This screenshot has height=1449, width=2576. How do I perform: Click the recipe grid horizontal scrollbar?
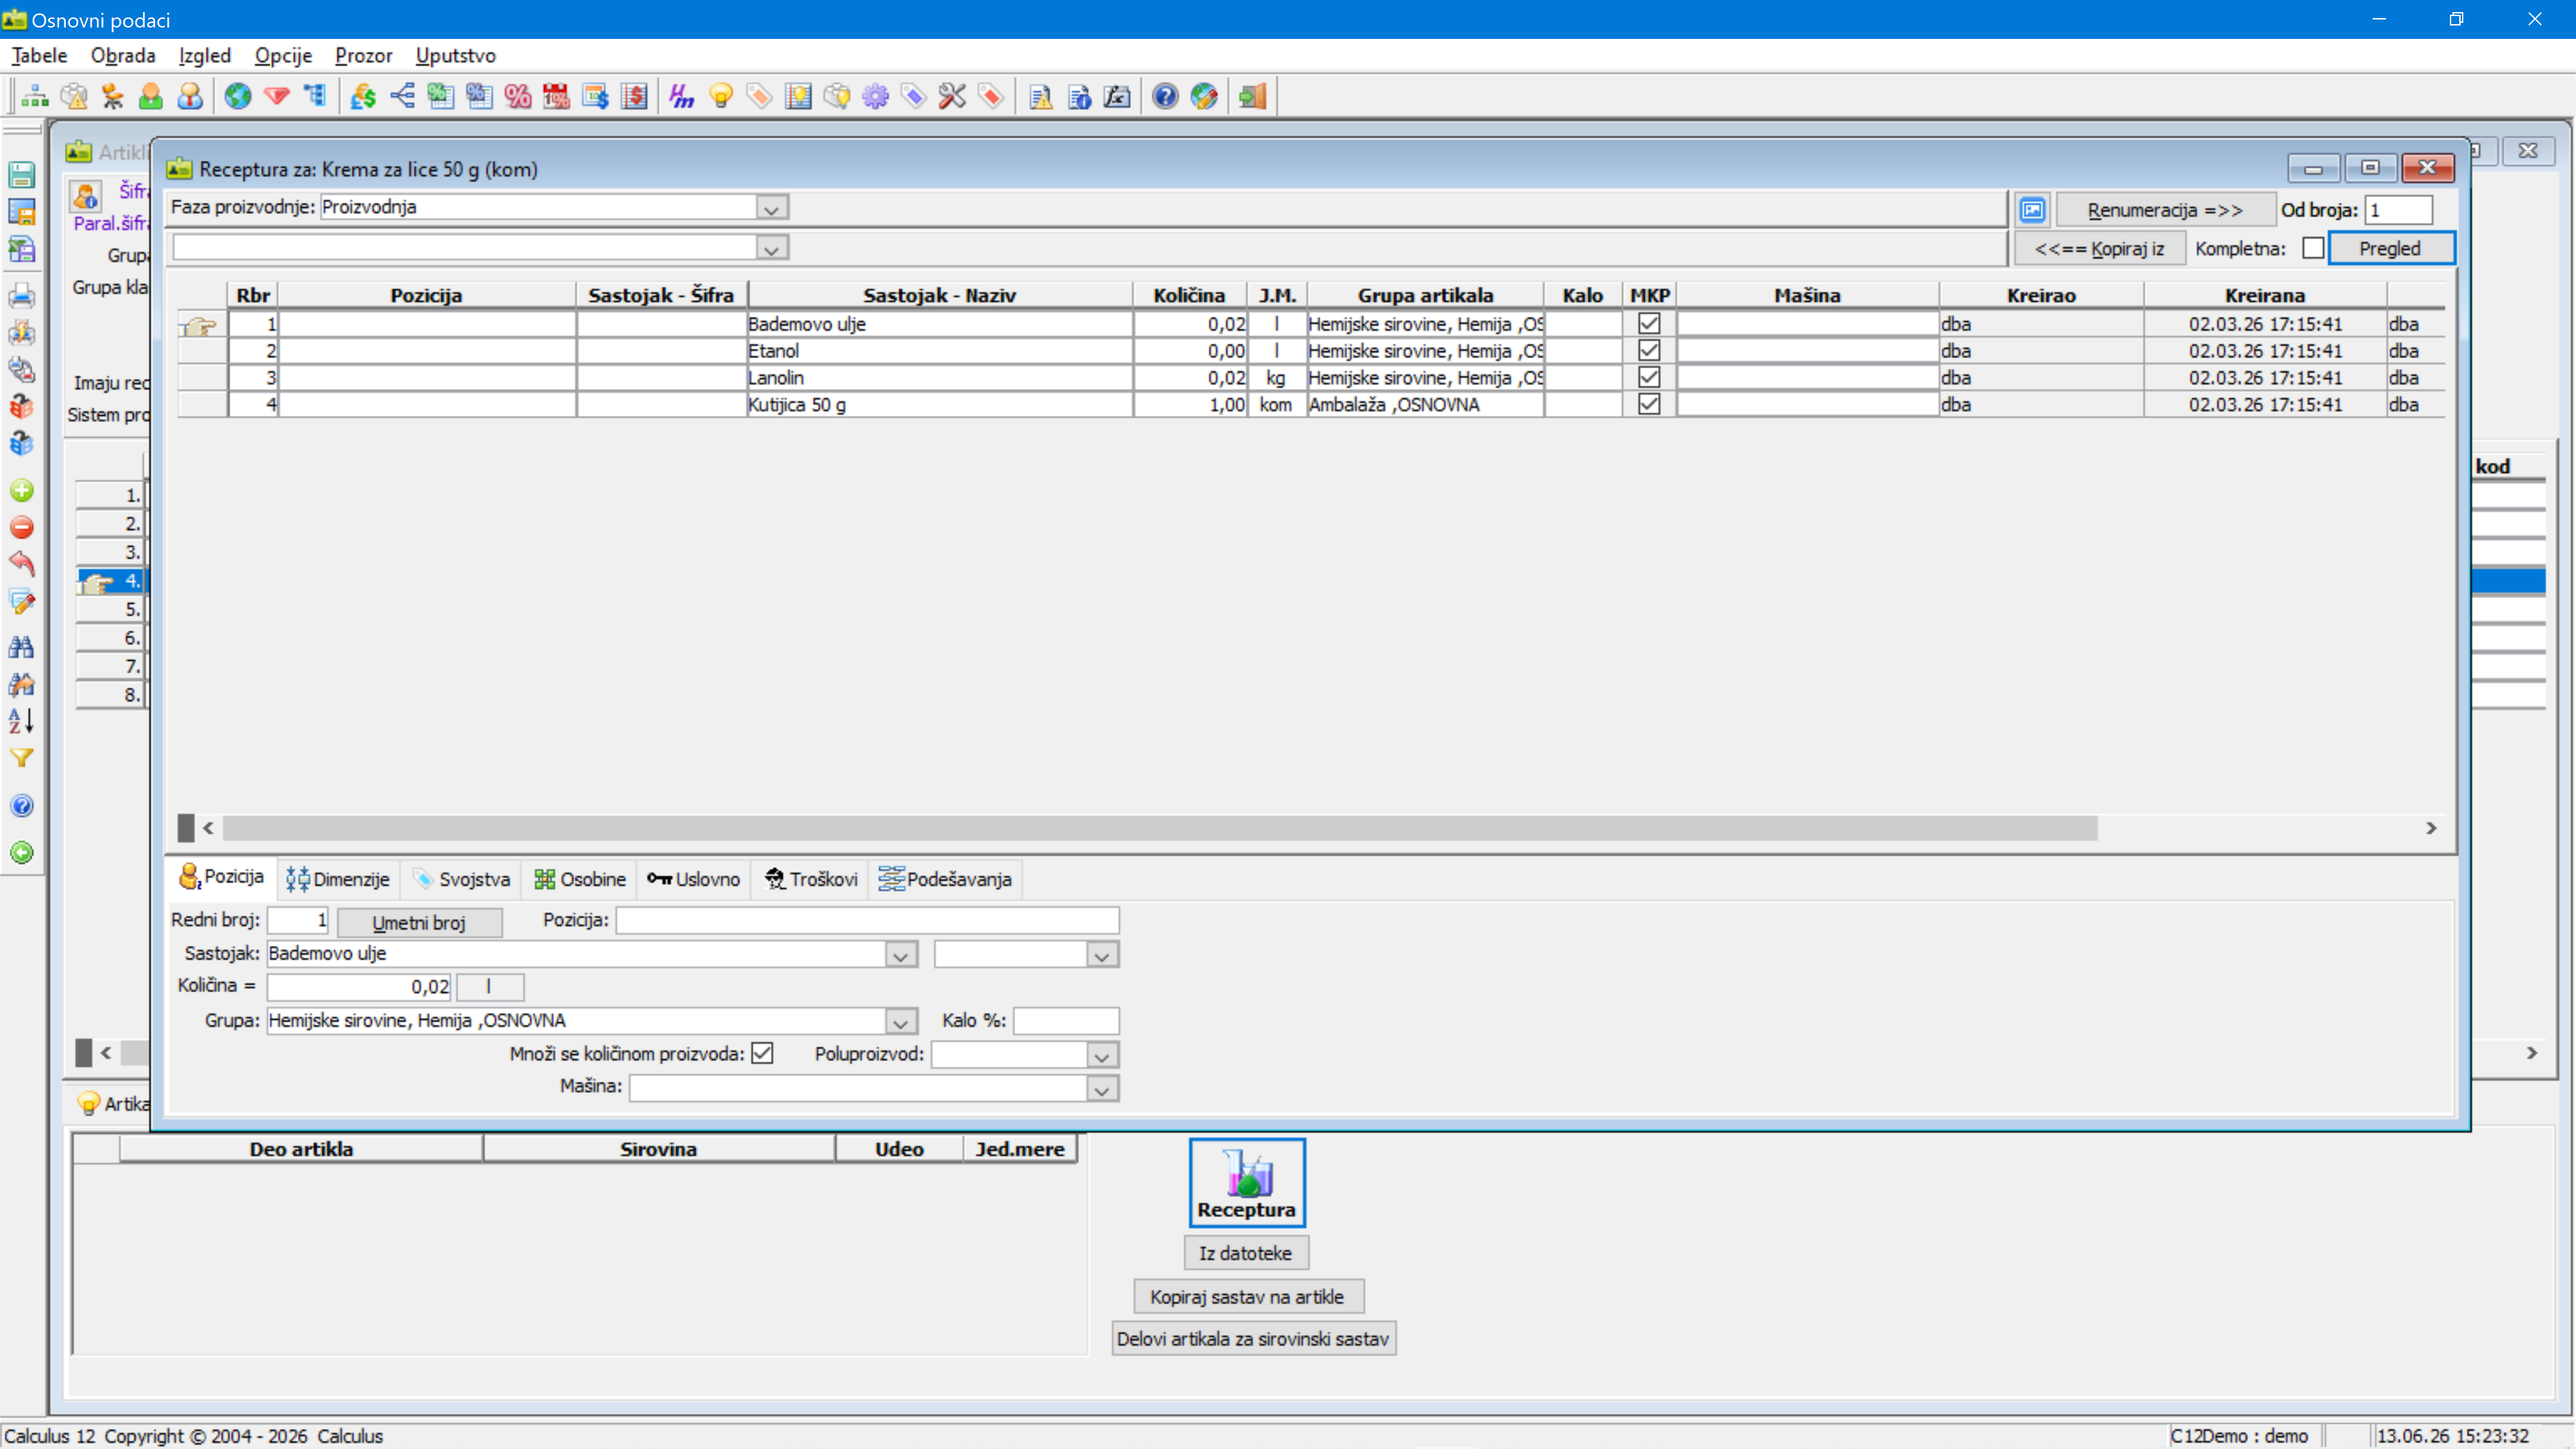pos(1160,828)
